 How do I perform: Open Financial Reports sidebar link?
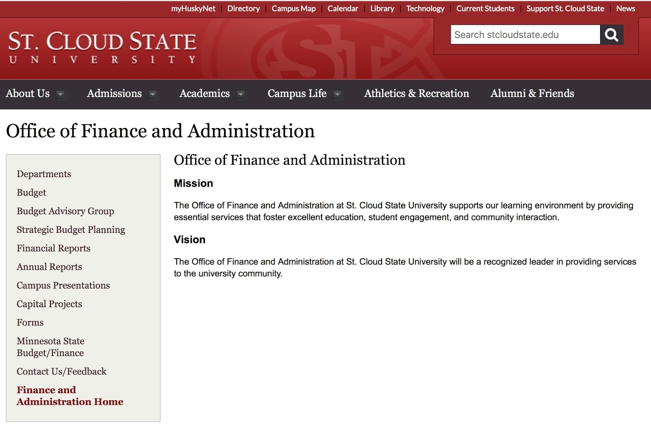(54, 248)
